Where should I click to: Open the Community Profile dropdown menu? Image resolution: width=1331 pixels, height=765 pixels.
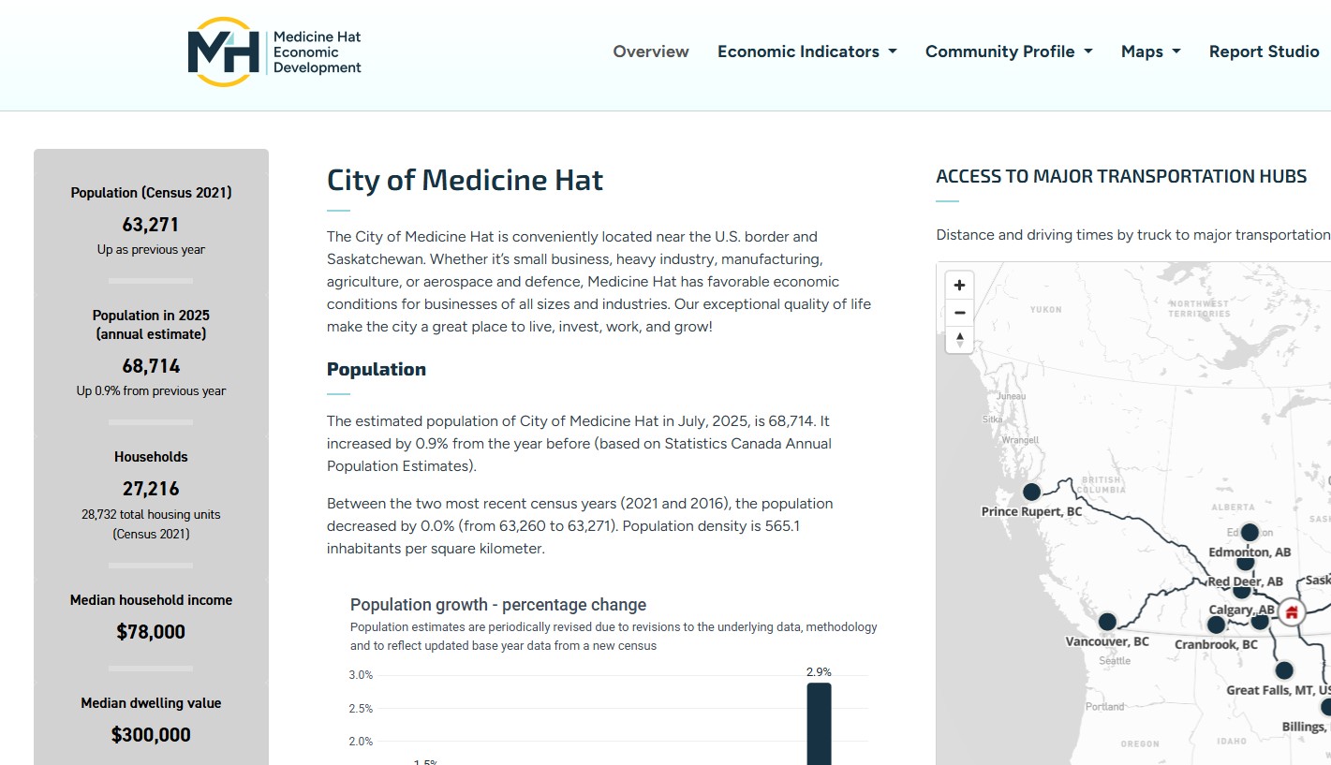[x=1009, y=51]
